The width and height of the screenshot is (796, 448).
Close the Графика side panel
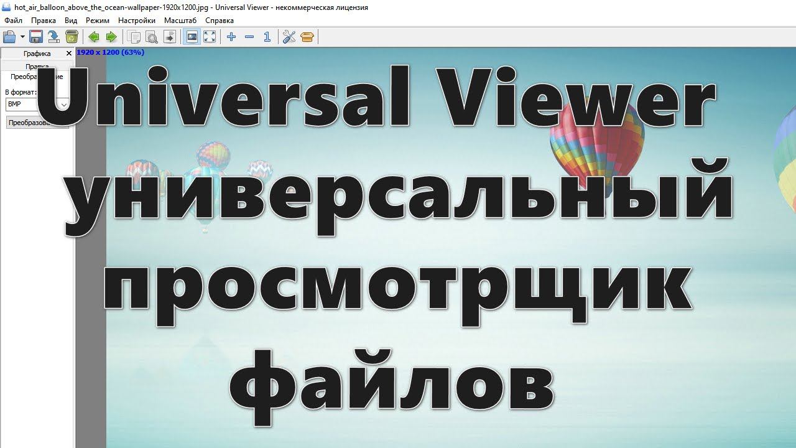coord(69,54)
